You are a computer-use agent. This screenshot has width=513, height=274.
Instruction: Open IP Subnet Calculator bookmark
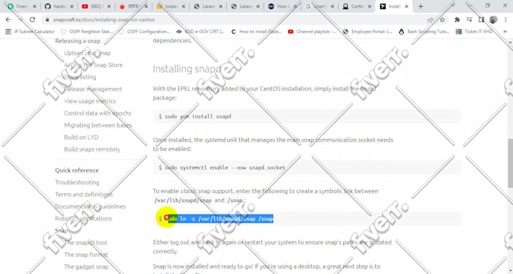30,32
